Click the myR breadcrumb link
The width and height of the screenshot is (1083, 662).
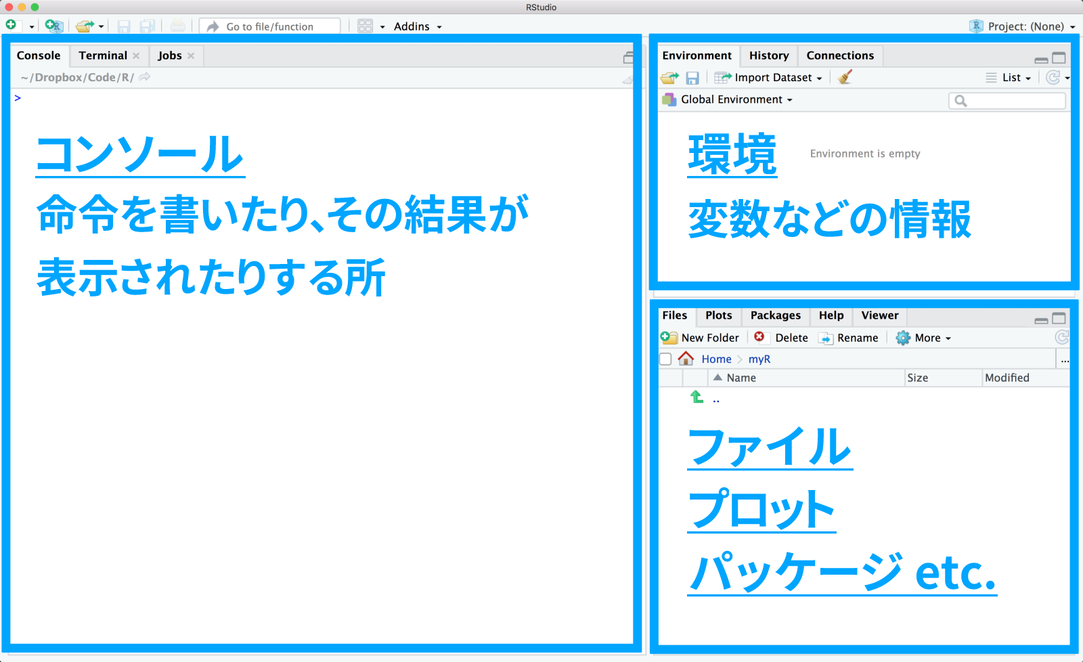pos(759,359)
